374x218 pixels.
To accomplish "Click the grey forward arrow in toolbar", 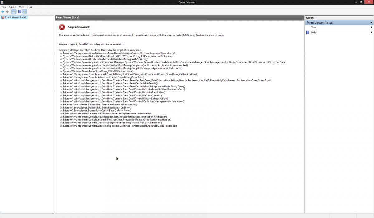I will click(7, 12).
